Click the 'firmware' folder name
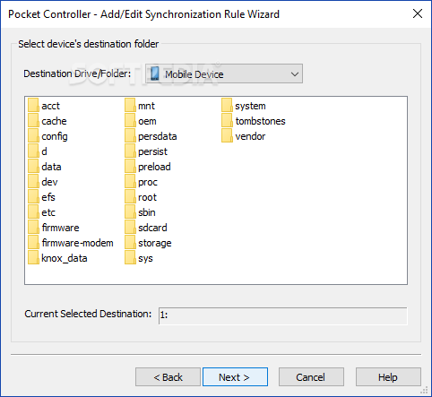This screenshot has height=397, width=432. tap(60, 228)
